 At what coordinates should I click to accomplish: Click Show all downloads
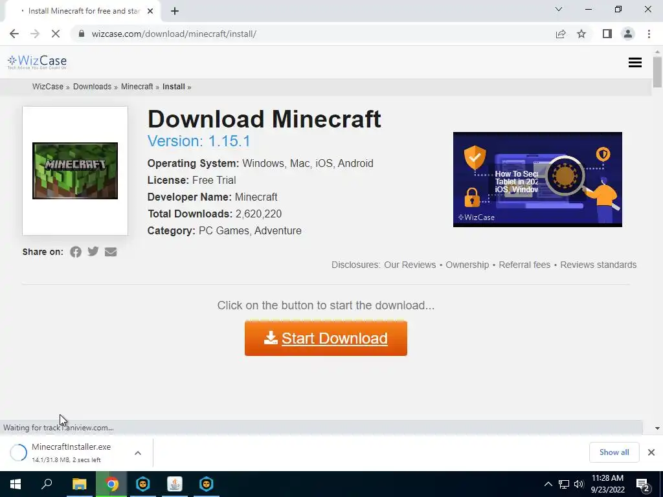(614, 452)
